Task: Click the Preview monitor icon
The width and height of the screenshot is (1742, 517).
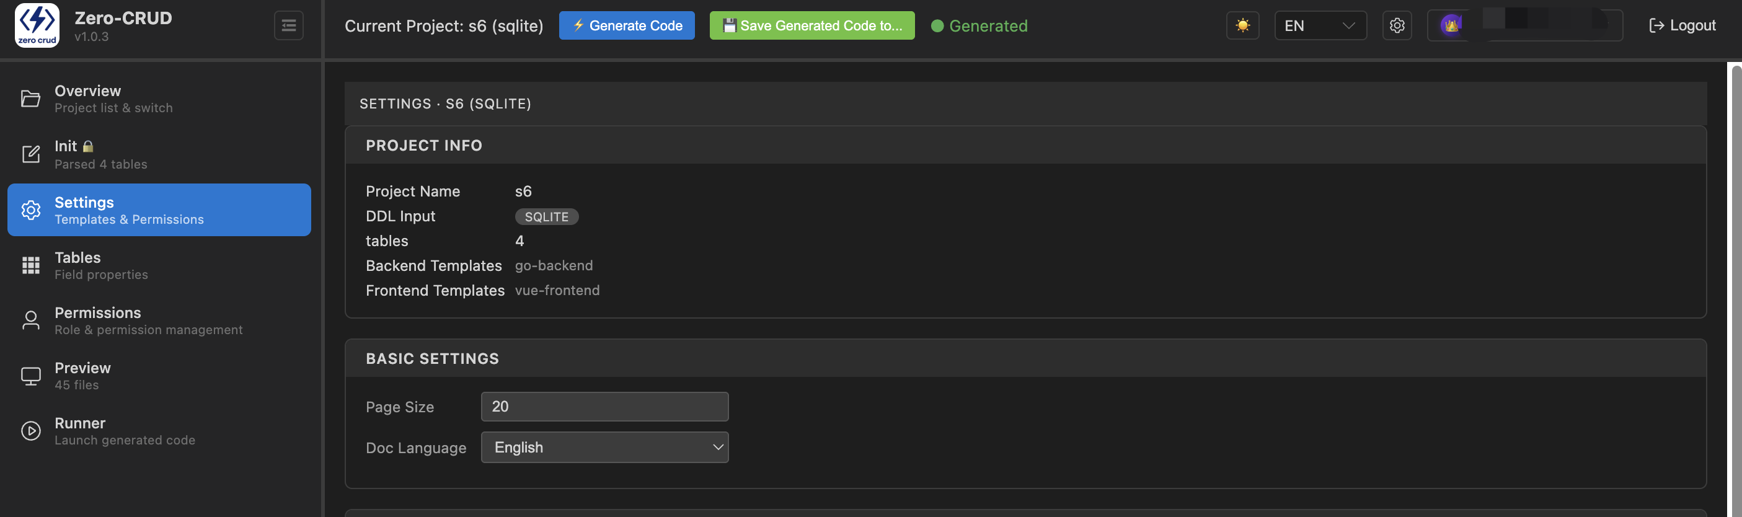Action: pyautogui.click(x=30, y=376)
